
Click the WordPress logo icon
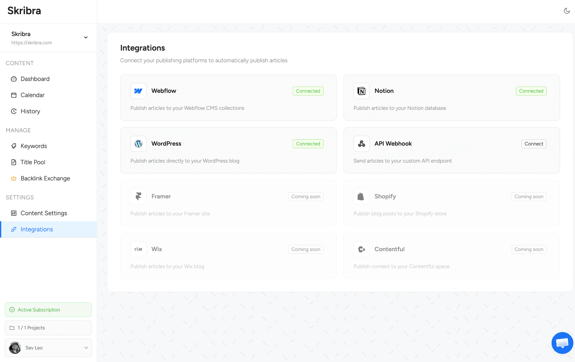(138, 144)
